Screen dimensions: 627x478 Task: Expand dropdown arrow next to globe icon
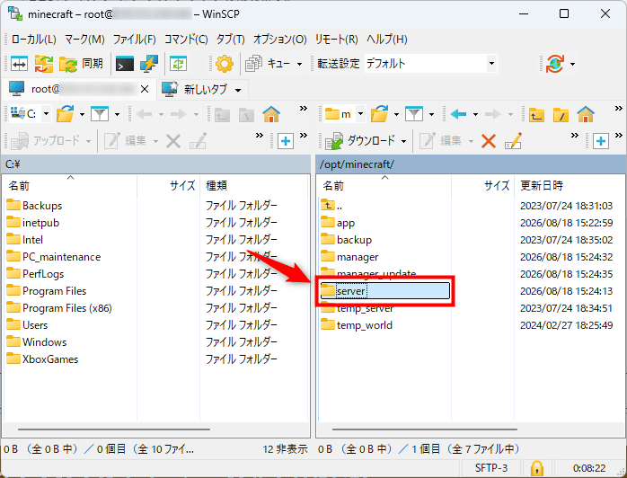coord(572,64)
